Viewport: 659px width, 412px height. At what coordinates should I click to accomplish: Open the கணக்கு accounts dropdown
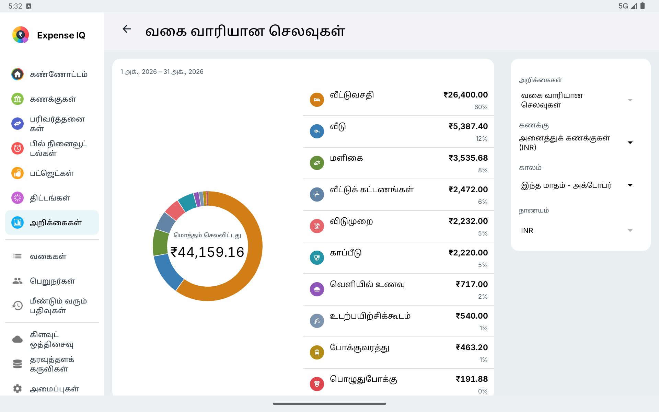(x=577, y=143)
